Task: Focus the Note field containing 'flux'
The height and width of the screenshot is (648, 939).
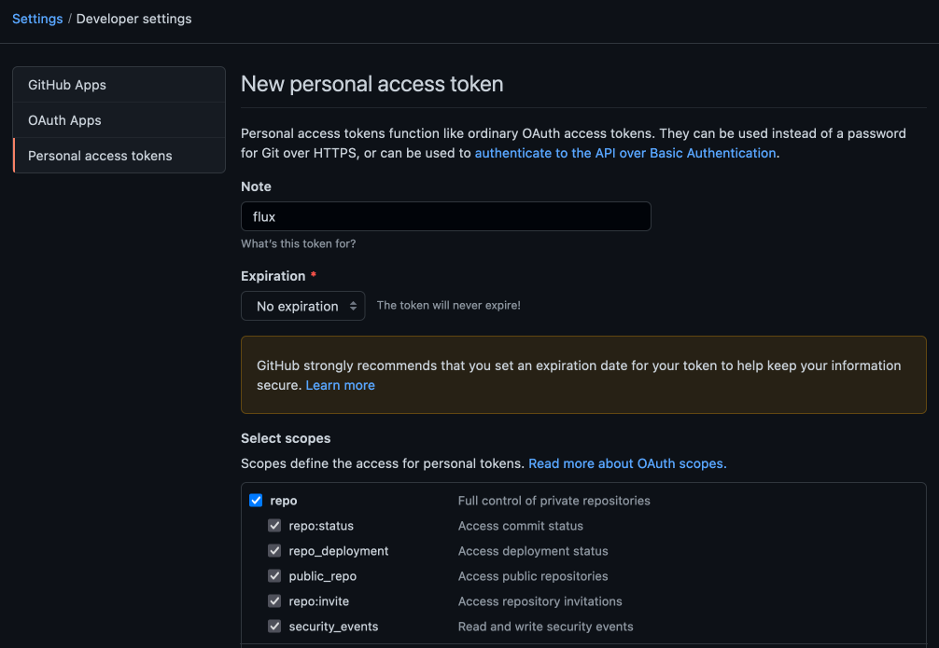Action: (445, 216)
